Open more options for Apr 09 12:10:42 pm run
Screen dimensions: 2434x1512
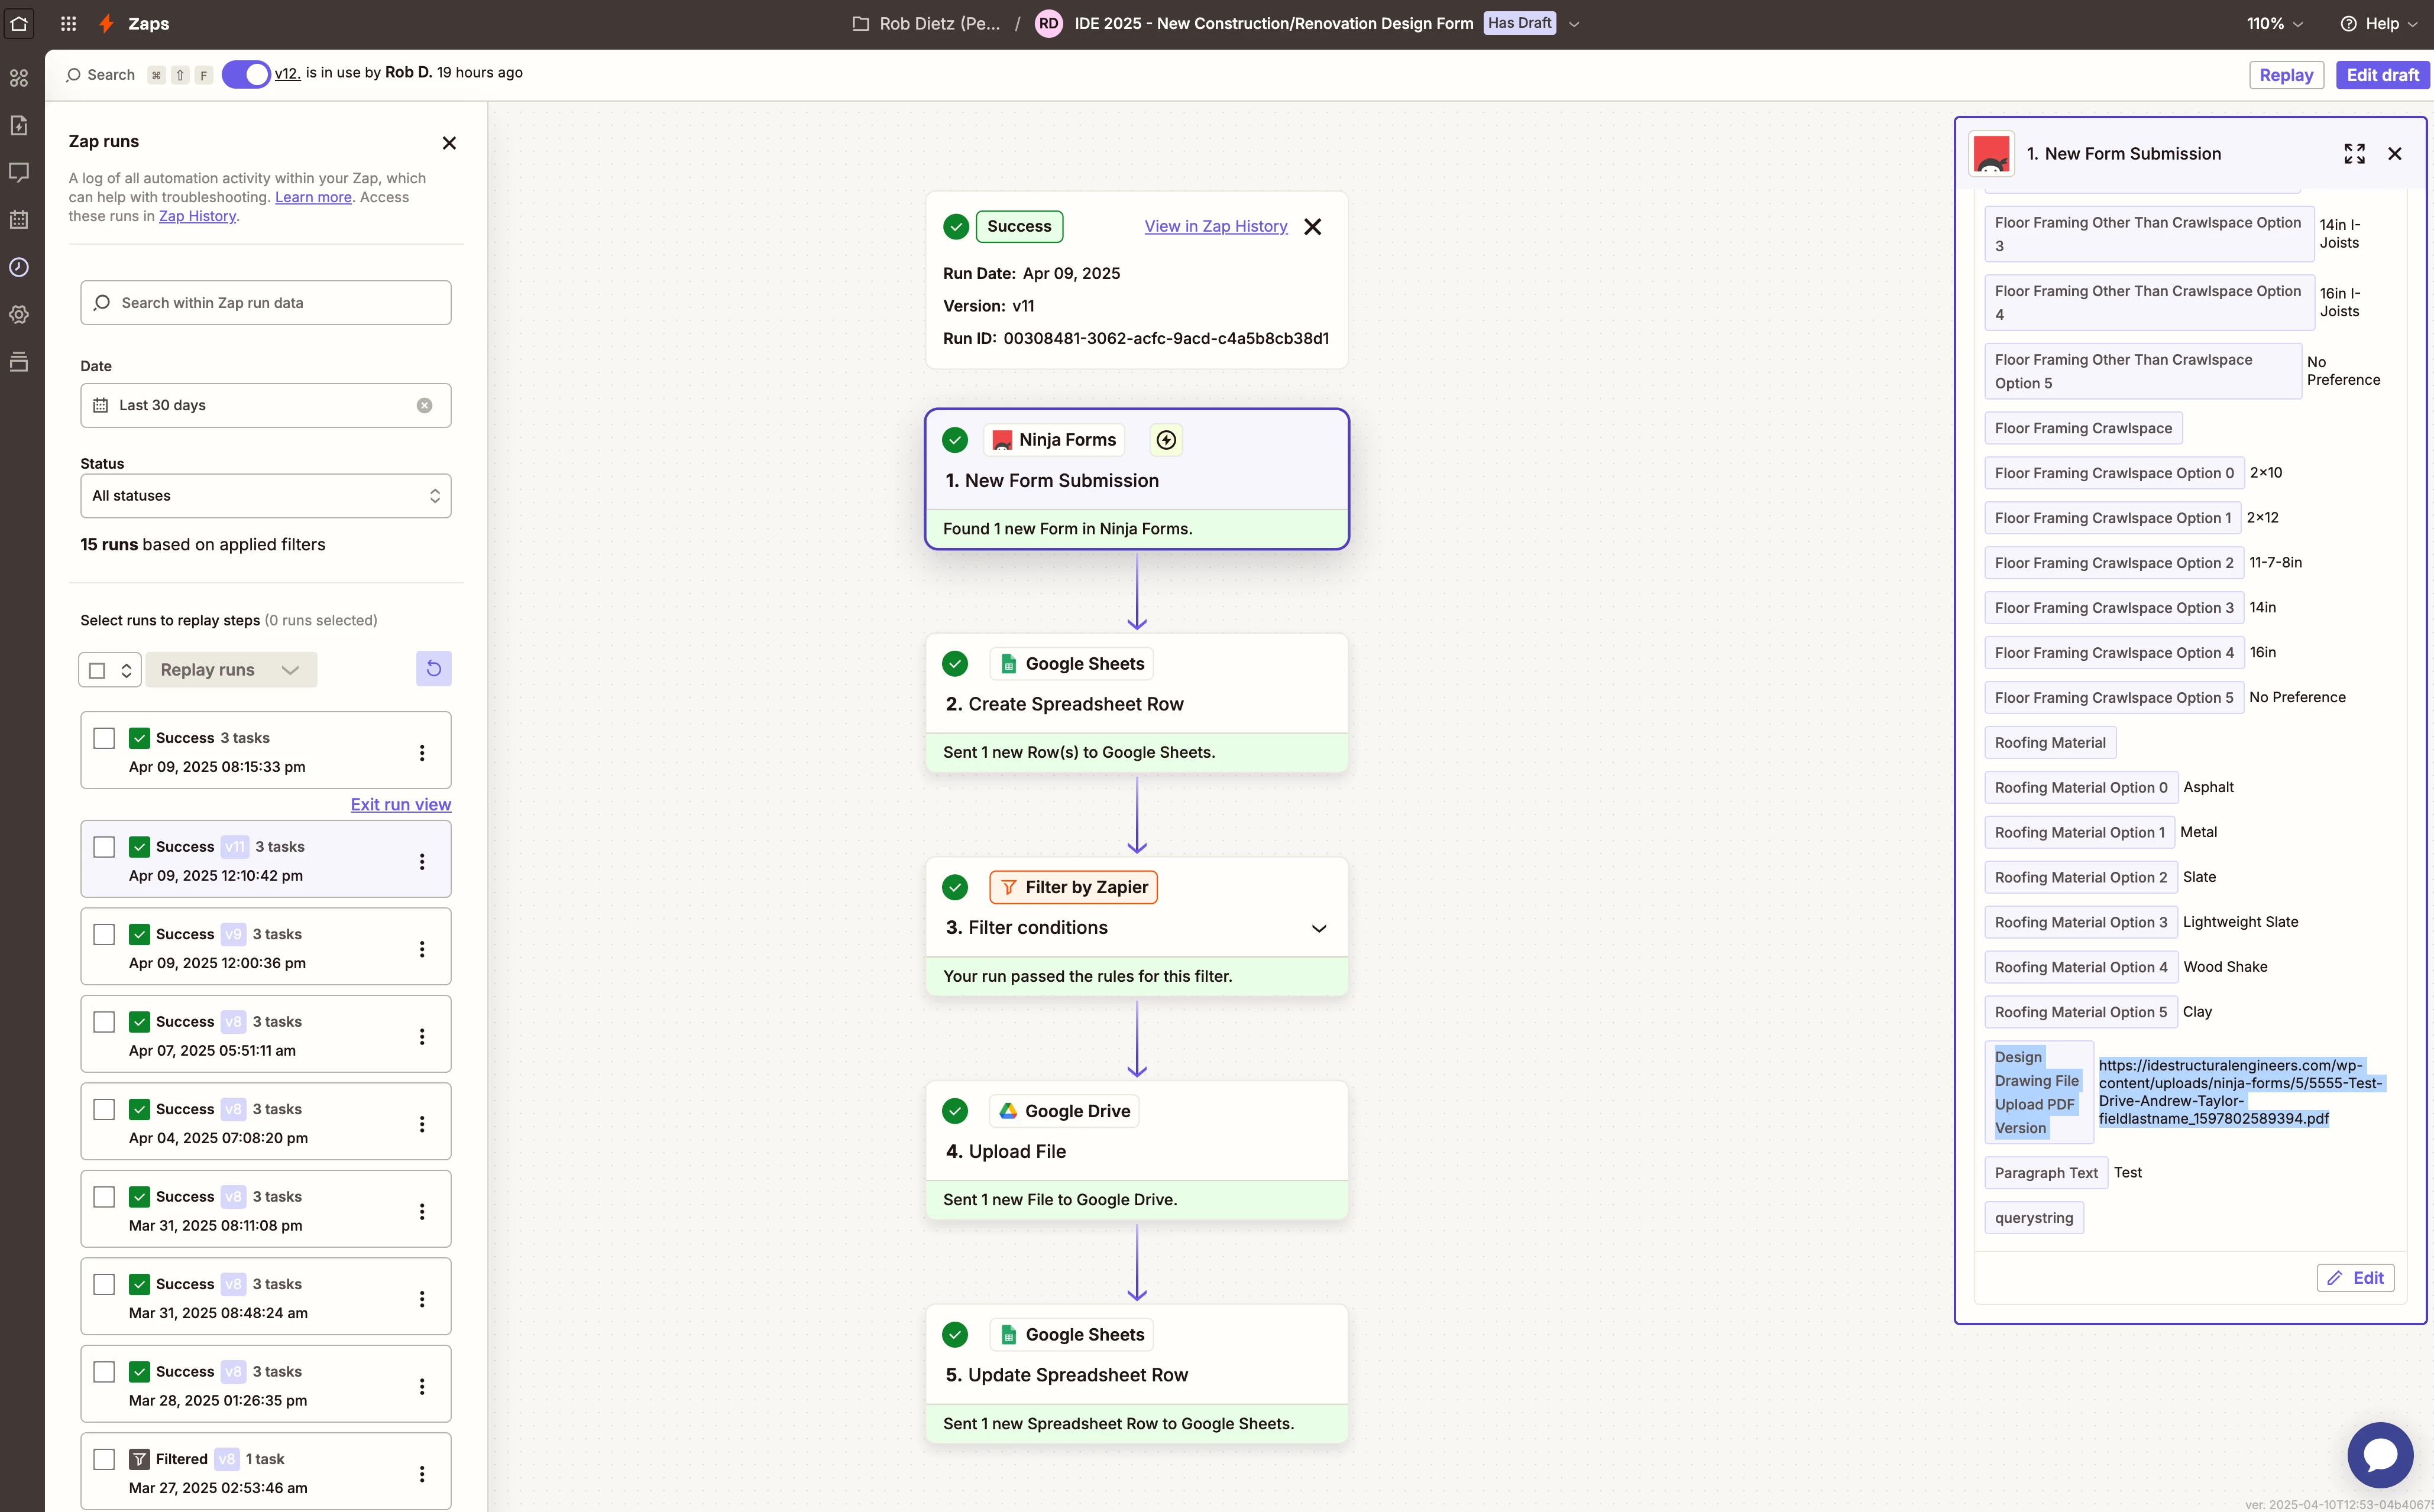422,862
